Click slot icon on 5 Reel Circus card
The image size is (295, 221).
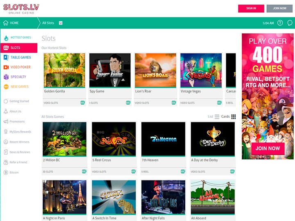click(134, 171)
